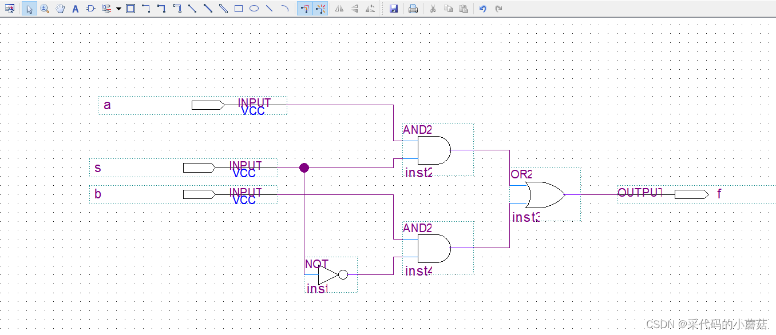The image size is (776, 335).
Task: Select input pin symbol named b
Action: pos(200,194)
